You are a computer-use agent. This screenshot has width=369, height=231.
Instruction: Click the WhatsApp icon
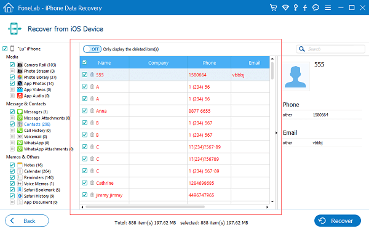click(20, 143)
